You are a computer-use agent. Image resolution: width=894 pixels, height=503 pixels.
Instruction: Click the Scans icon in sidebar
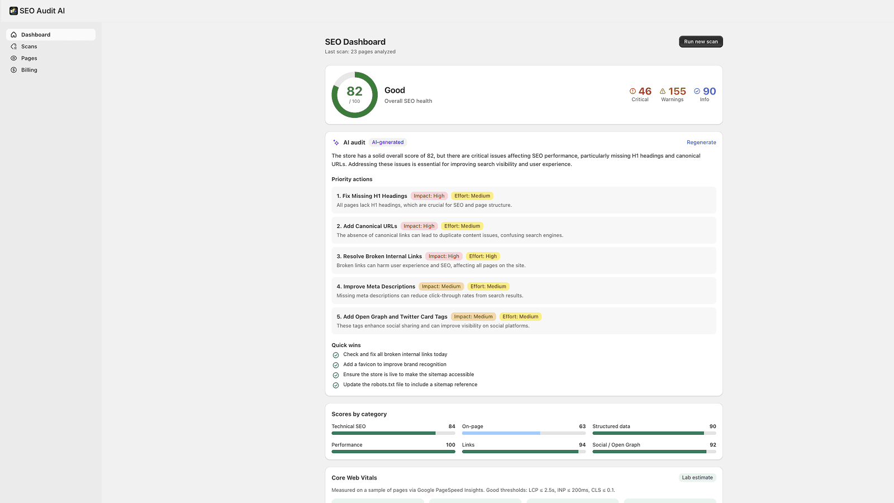[x=14, y=46]
